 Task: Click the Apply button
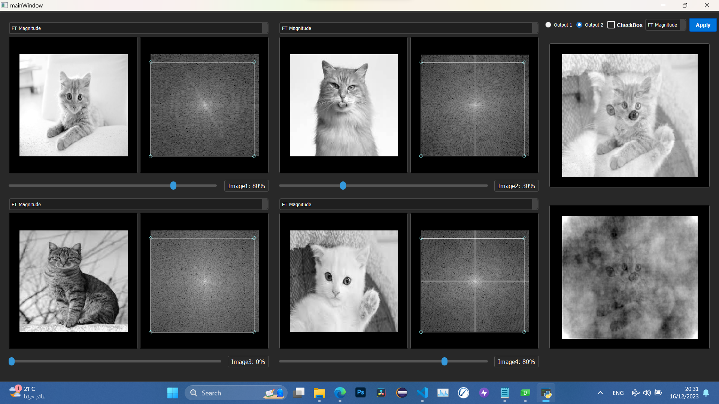703,25
